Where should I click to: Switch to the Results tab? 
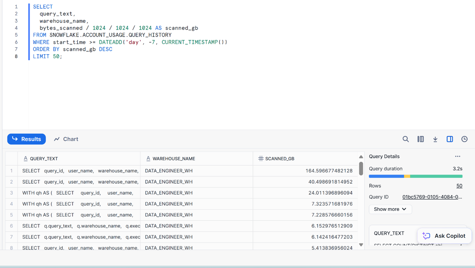[x=27, y=139]
